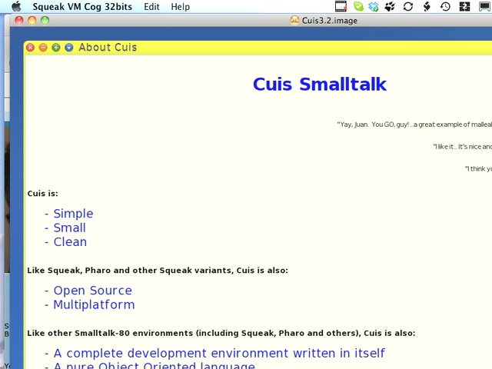Close the About Cuis window
492x369 pixels.
point(31,48)
